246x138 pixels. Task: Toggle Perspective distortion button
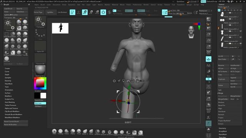[208, 53]
